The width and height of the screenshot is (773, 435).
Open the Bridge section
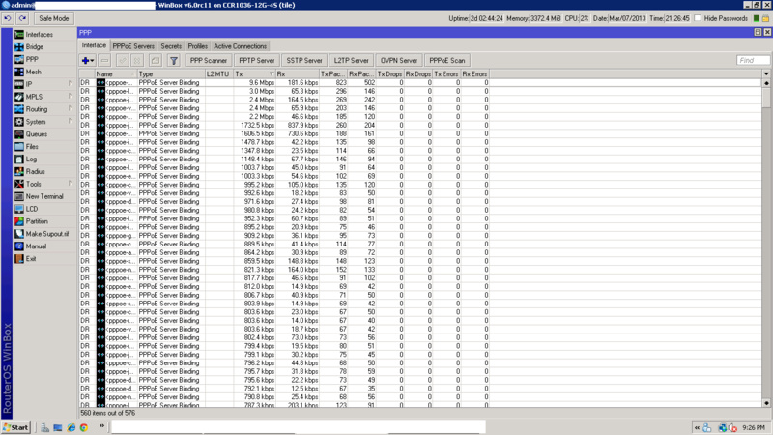pos(34,46)
